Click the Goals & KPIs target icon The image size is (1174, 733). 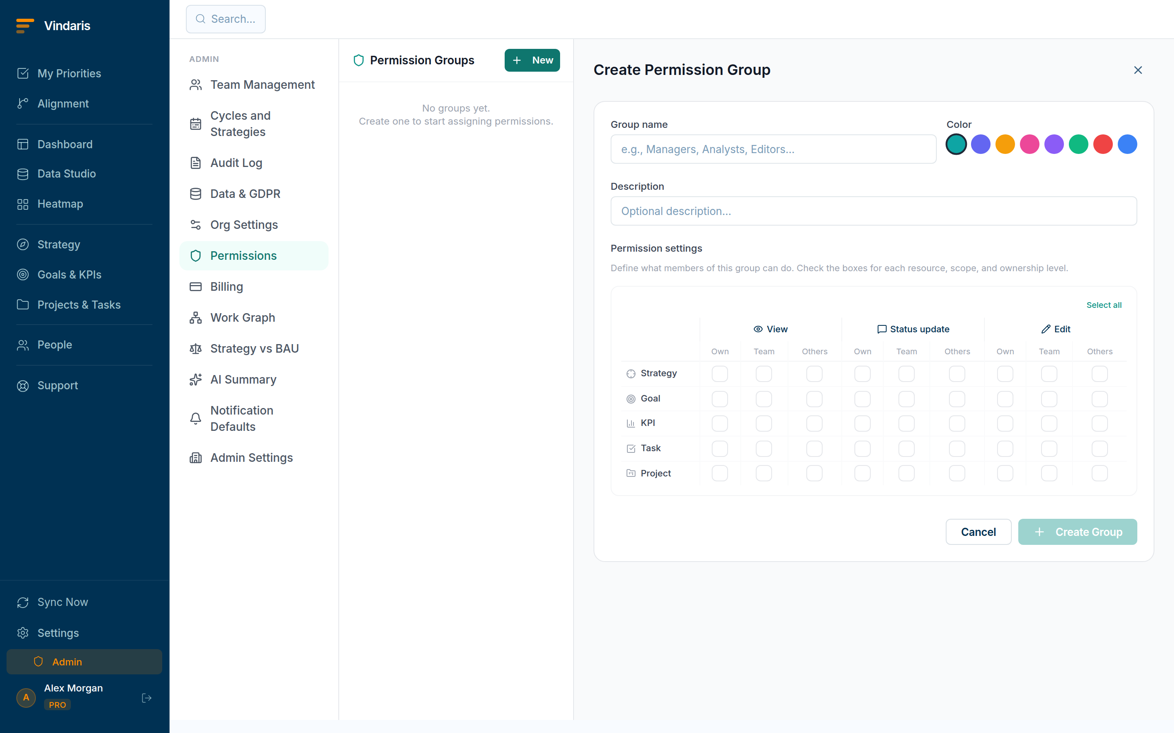point(23,275)
